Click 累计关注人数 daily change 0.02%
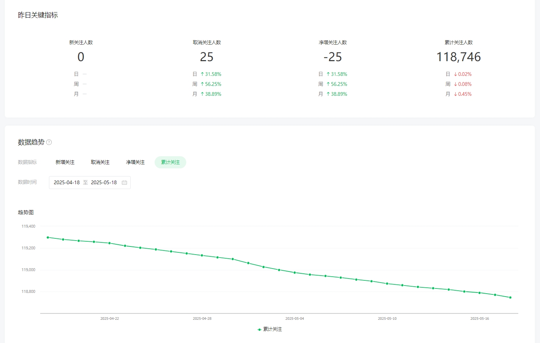 (463, 74)
